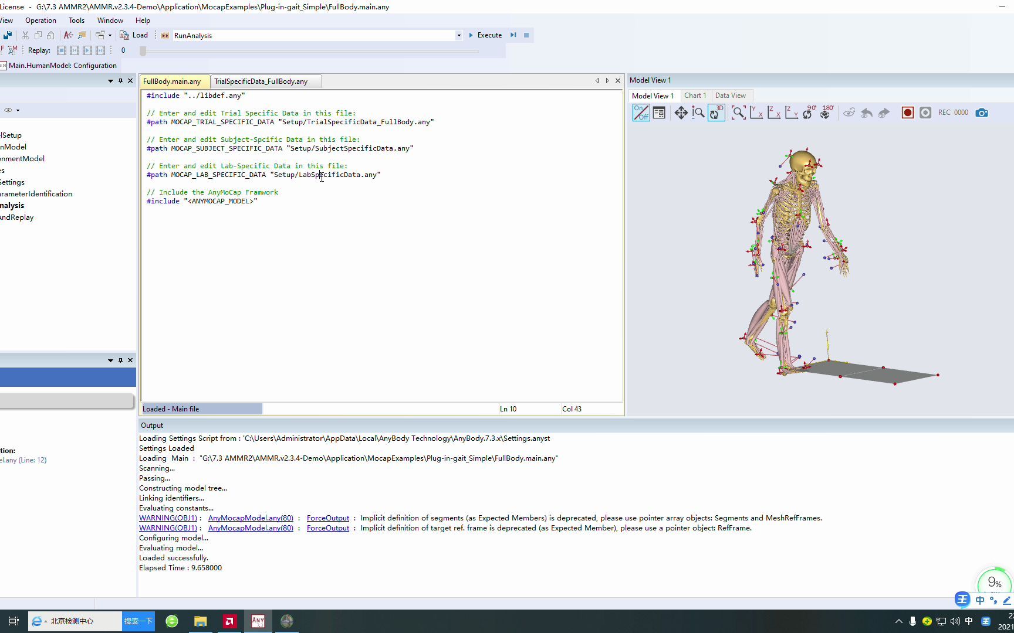Click the window layout icon

[x=100, y=35]
